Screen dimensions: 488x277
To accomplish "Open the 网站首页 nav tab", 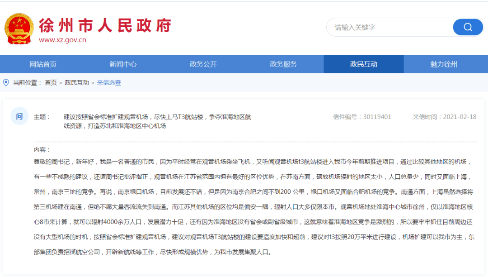I will coord(43,64).
